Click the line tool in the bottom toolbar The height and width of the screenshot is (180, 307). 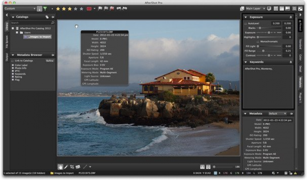coord(85,167)
